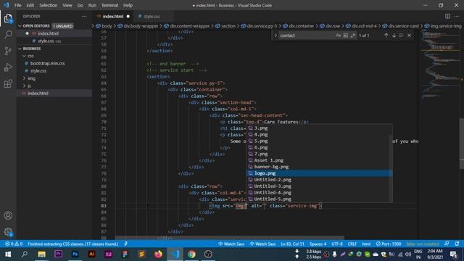Expand the img folder
This screenshot has width=464, height=261.
(x=31, y=78)
